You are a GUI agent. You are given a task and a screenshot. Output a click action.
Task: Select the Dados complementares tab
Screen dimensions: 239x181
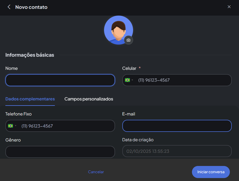[30, 99]
